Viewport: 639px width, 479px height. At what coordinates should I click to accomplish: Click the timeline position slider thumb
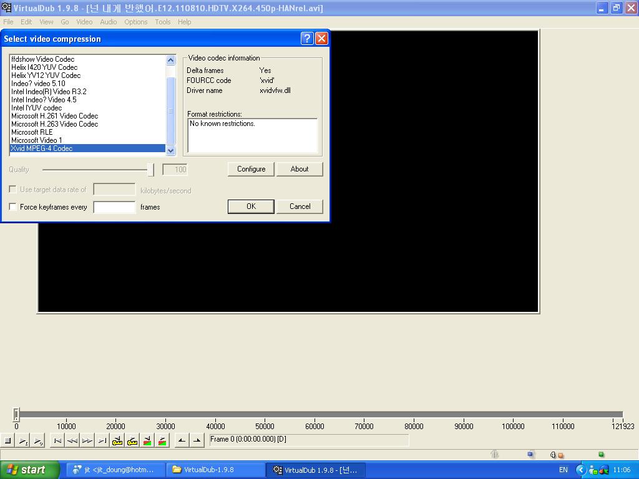pos(16,415)
